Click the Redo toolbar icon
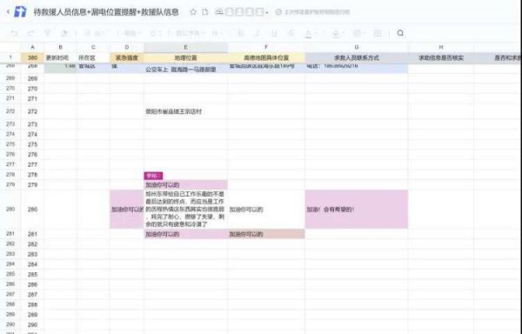Screen dimensions: 522x334 click(31, 33)
